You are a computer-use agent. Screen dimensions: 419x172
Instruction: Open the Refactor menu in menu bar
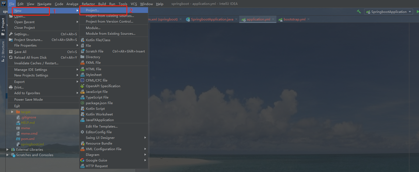[x=88, y=4]
